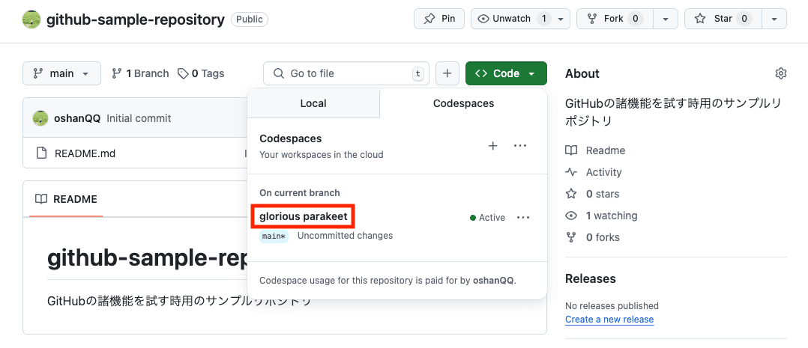Click the Public badge
808x348 pixels.
point(250,19)
